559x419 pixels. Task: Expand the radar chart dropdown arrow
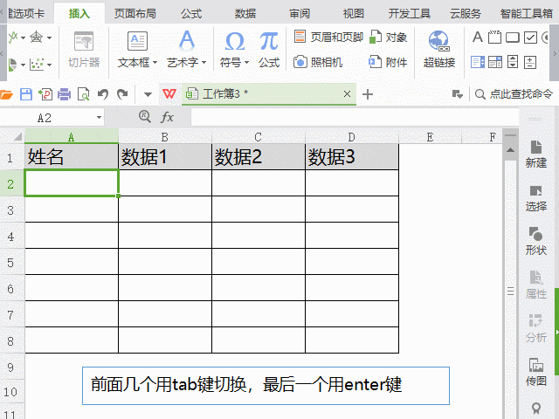[x=49, y=38]
